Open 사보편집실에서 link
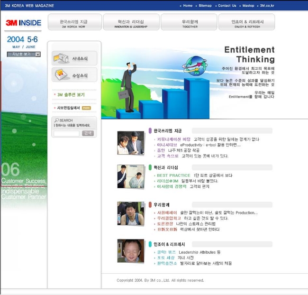 [x=68, y=108]
